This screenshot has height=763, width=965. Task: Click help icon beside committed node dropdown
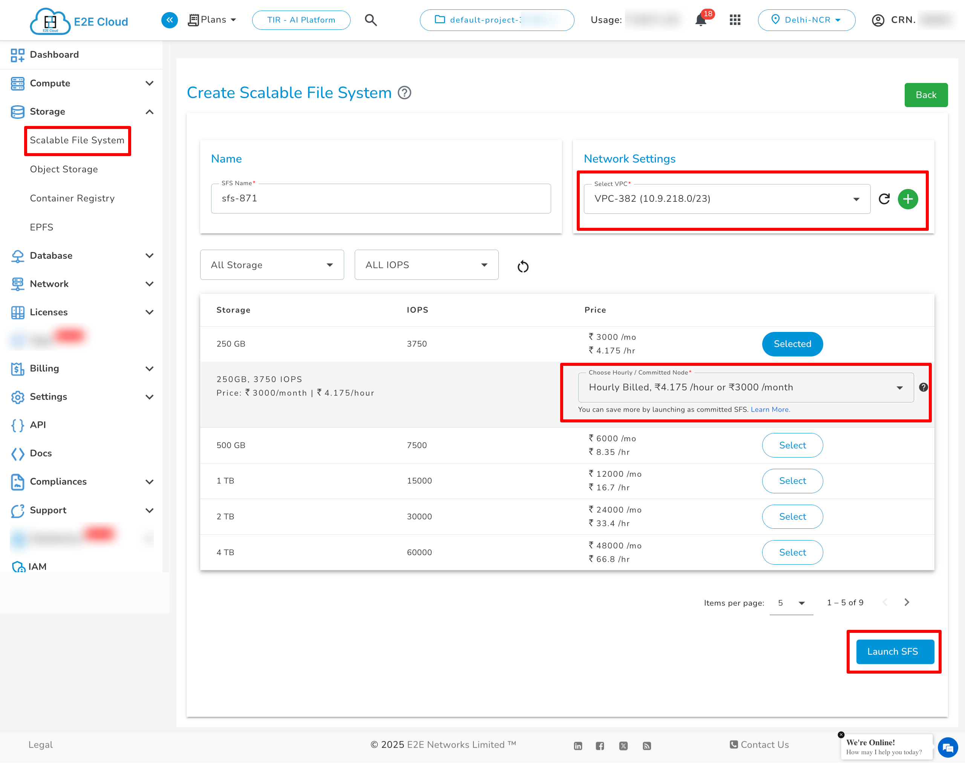(x=924, y=387)
